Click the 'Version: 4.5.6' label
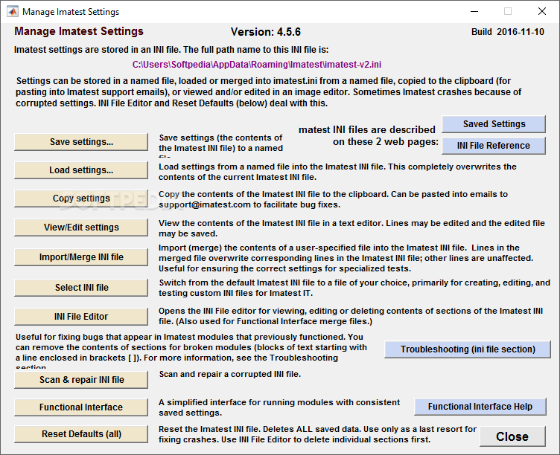The height and width of the screenshot is (455, 560). coord(266,32)
